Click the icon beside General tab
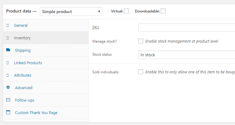Viewport: 235px width, 125px height. pos(8,26)
